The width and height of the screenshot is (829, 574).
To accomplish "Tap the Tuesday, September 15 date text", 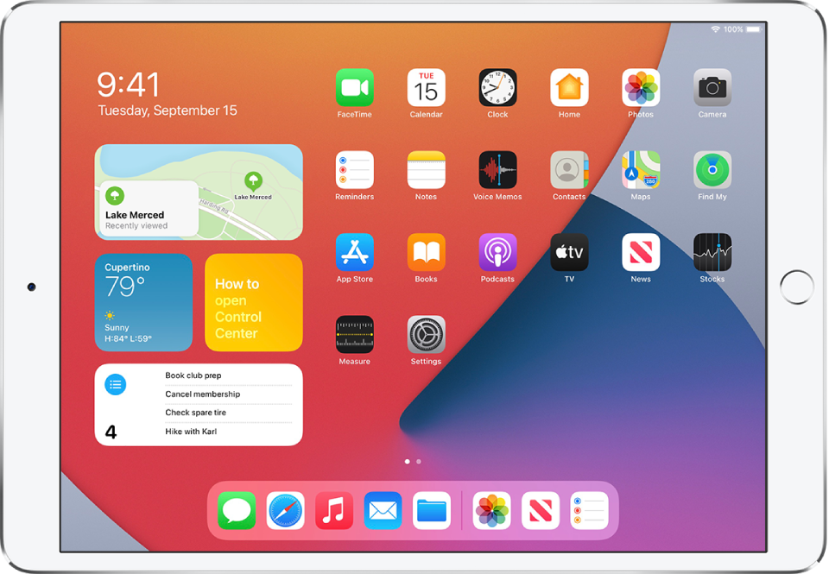I will point(168,110).
